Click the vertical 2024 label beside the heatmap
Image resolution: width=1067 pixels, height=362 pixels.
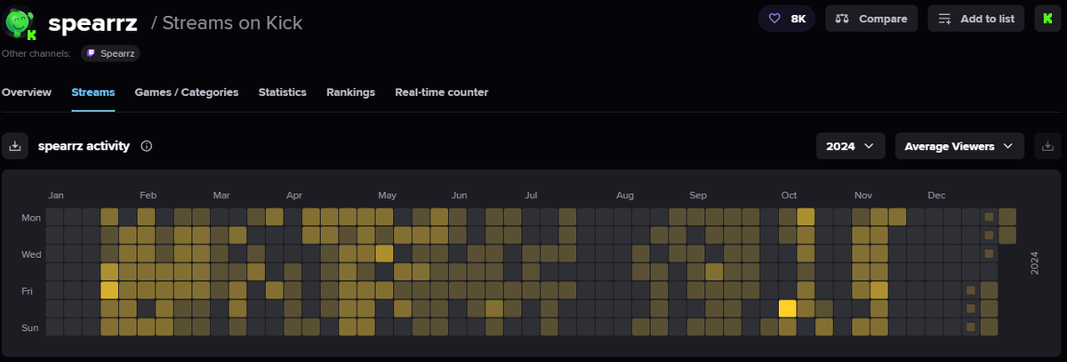click(x=1034, y=262)
